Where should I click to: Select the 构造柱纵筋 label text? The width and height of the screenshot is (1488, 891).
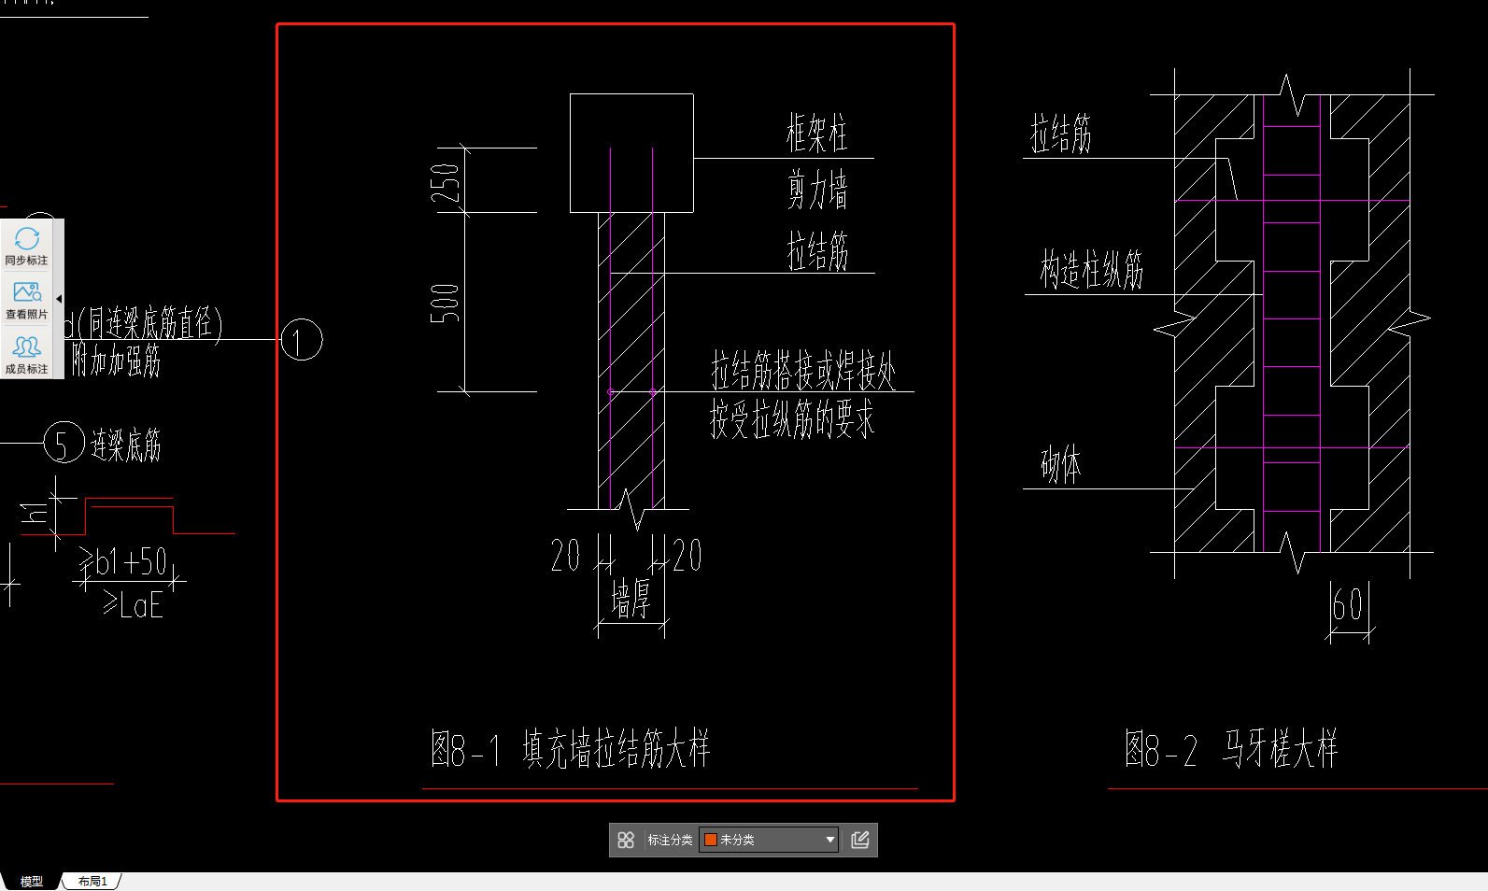[x=1092, y=270]
